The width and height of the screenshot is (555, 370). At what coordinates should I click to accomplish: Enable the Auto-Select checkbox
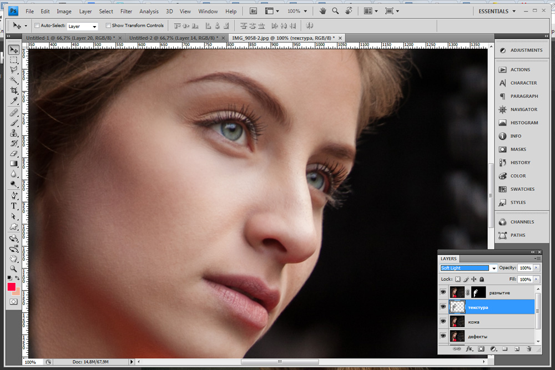tap(37, 26)
